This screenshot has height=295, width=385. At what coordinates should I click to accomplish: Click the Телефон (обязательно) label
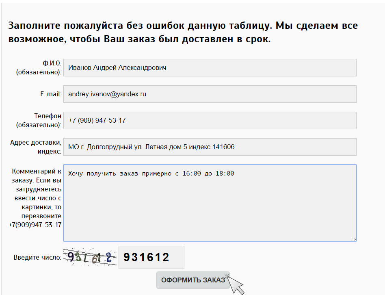tap(39, 120)
